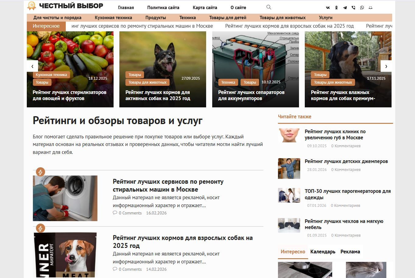This screenshot has height=278, width=415.
Task: Open the Услуги category menu
Action: tap(325, 18)
